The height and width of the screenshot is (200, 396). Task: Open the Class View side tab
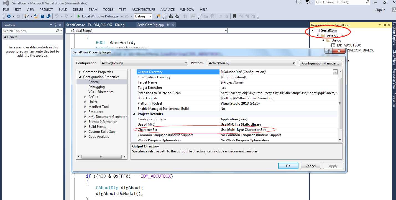point(394,57)
